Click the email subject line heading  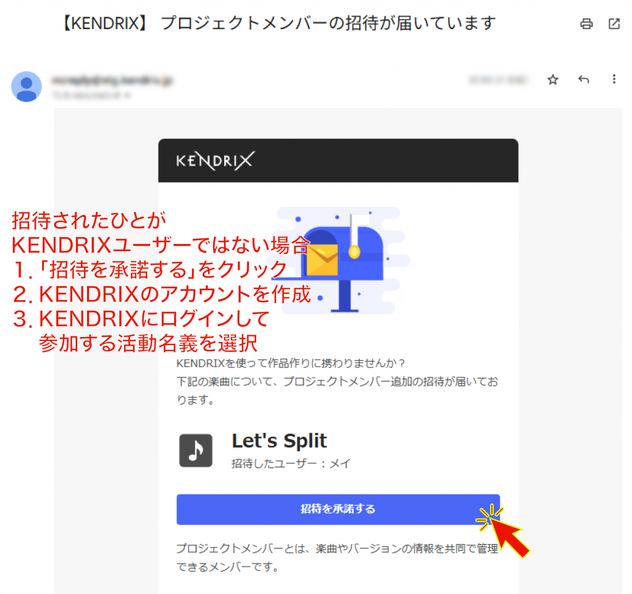pyautogui.click(x=278, y=23)
